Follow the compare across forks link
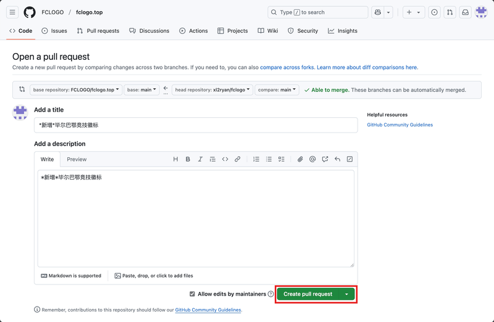The image size is (494, 322). [x=287, y=67]
